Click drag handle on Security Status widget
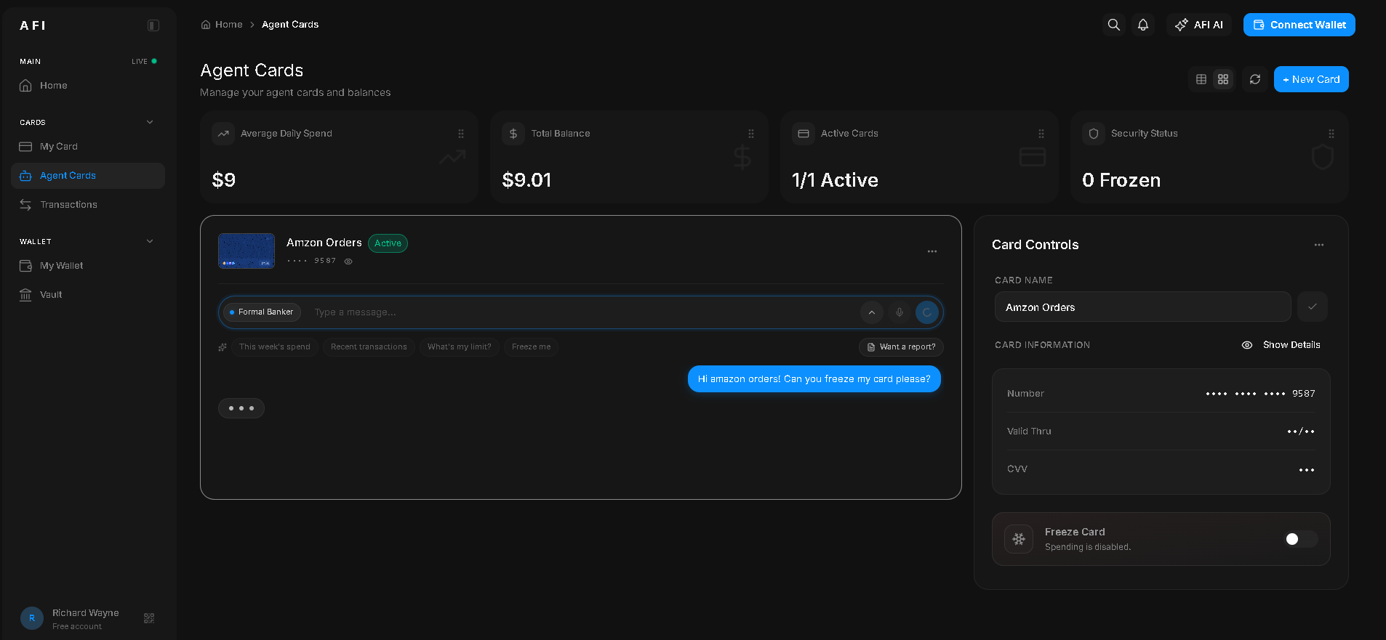This screenshot has width=1386, height=640. pyautogui.click(x=1331, y=134)
